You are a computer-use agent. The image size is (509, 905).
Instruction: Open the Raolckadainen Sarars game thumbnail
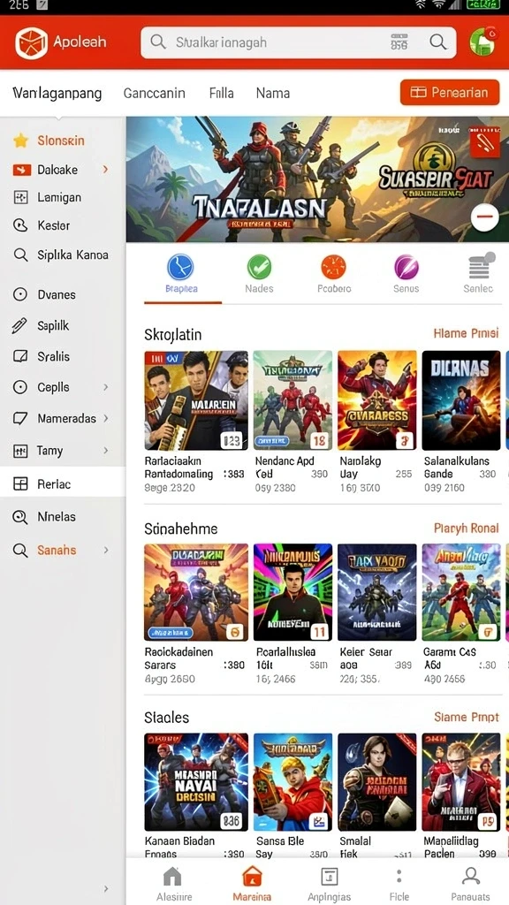tap(196, 592)
